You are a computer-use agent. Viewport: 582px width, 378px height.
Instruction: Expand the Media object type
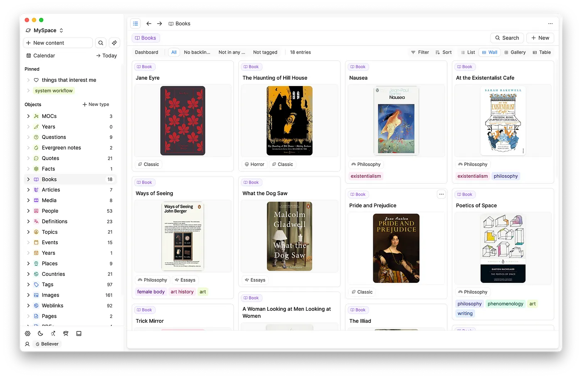pyautogui.click(x=28, y=200)
